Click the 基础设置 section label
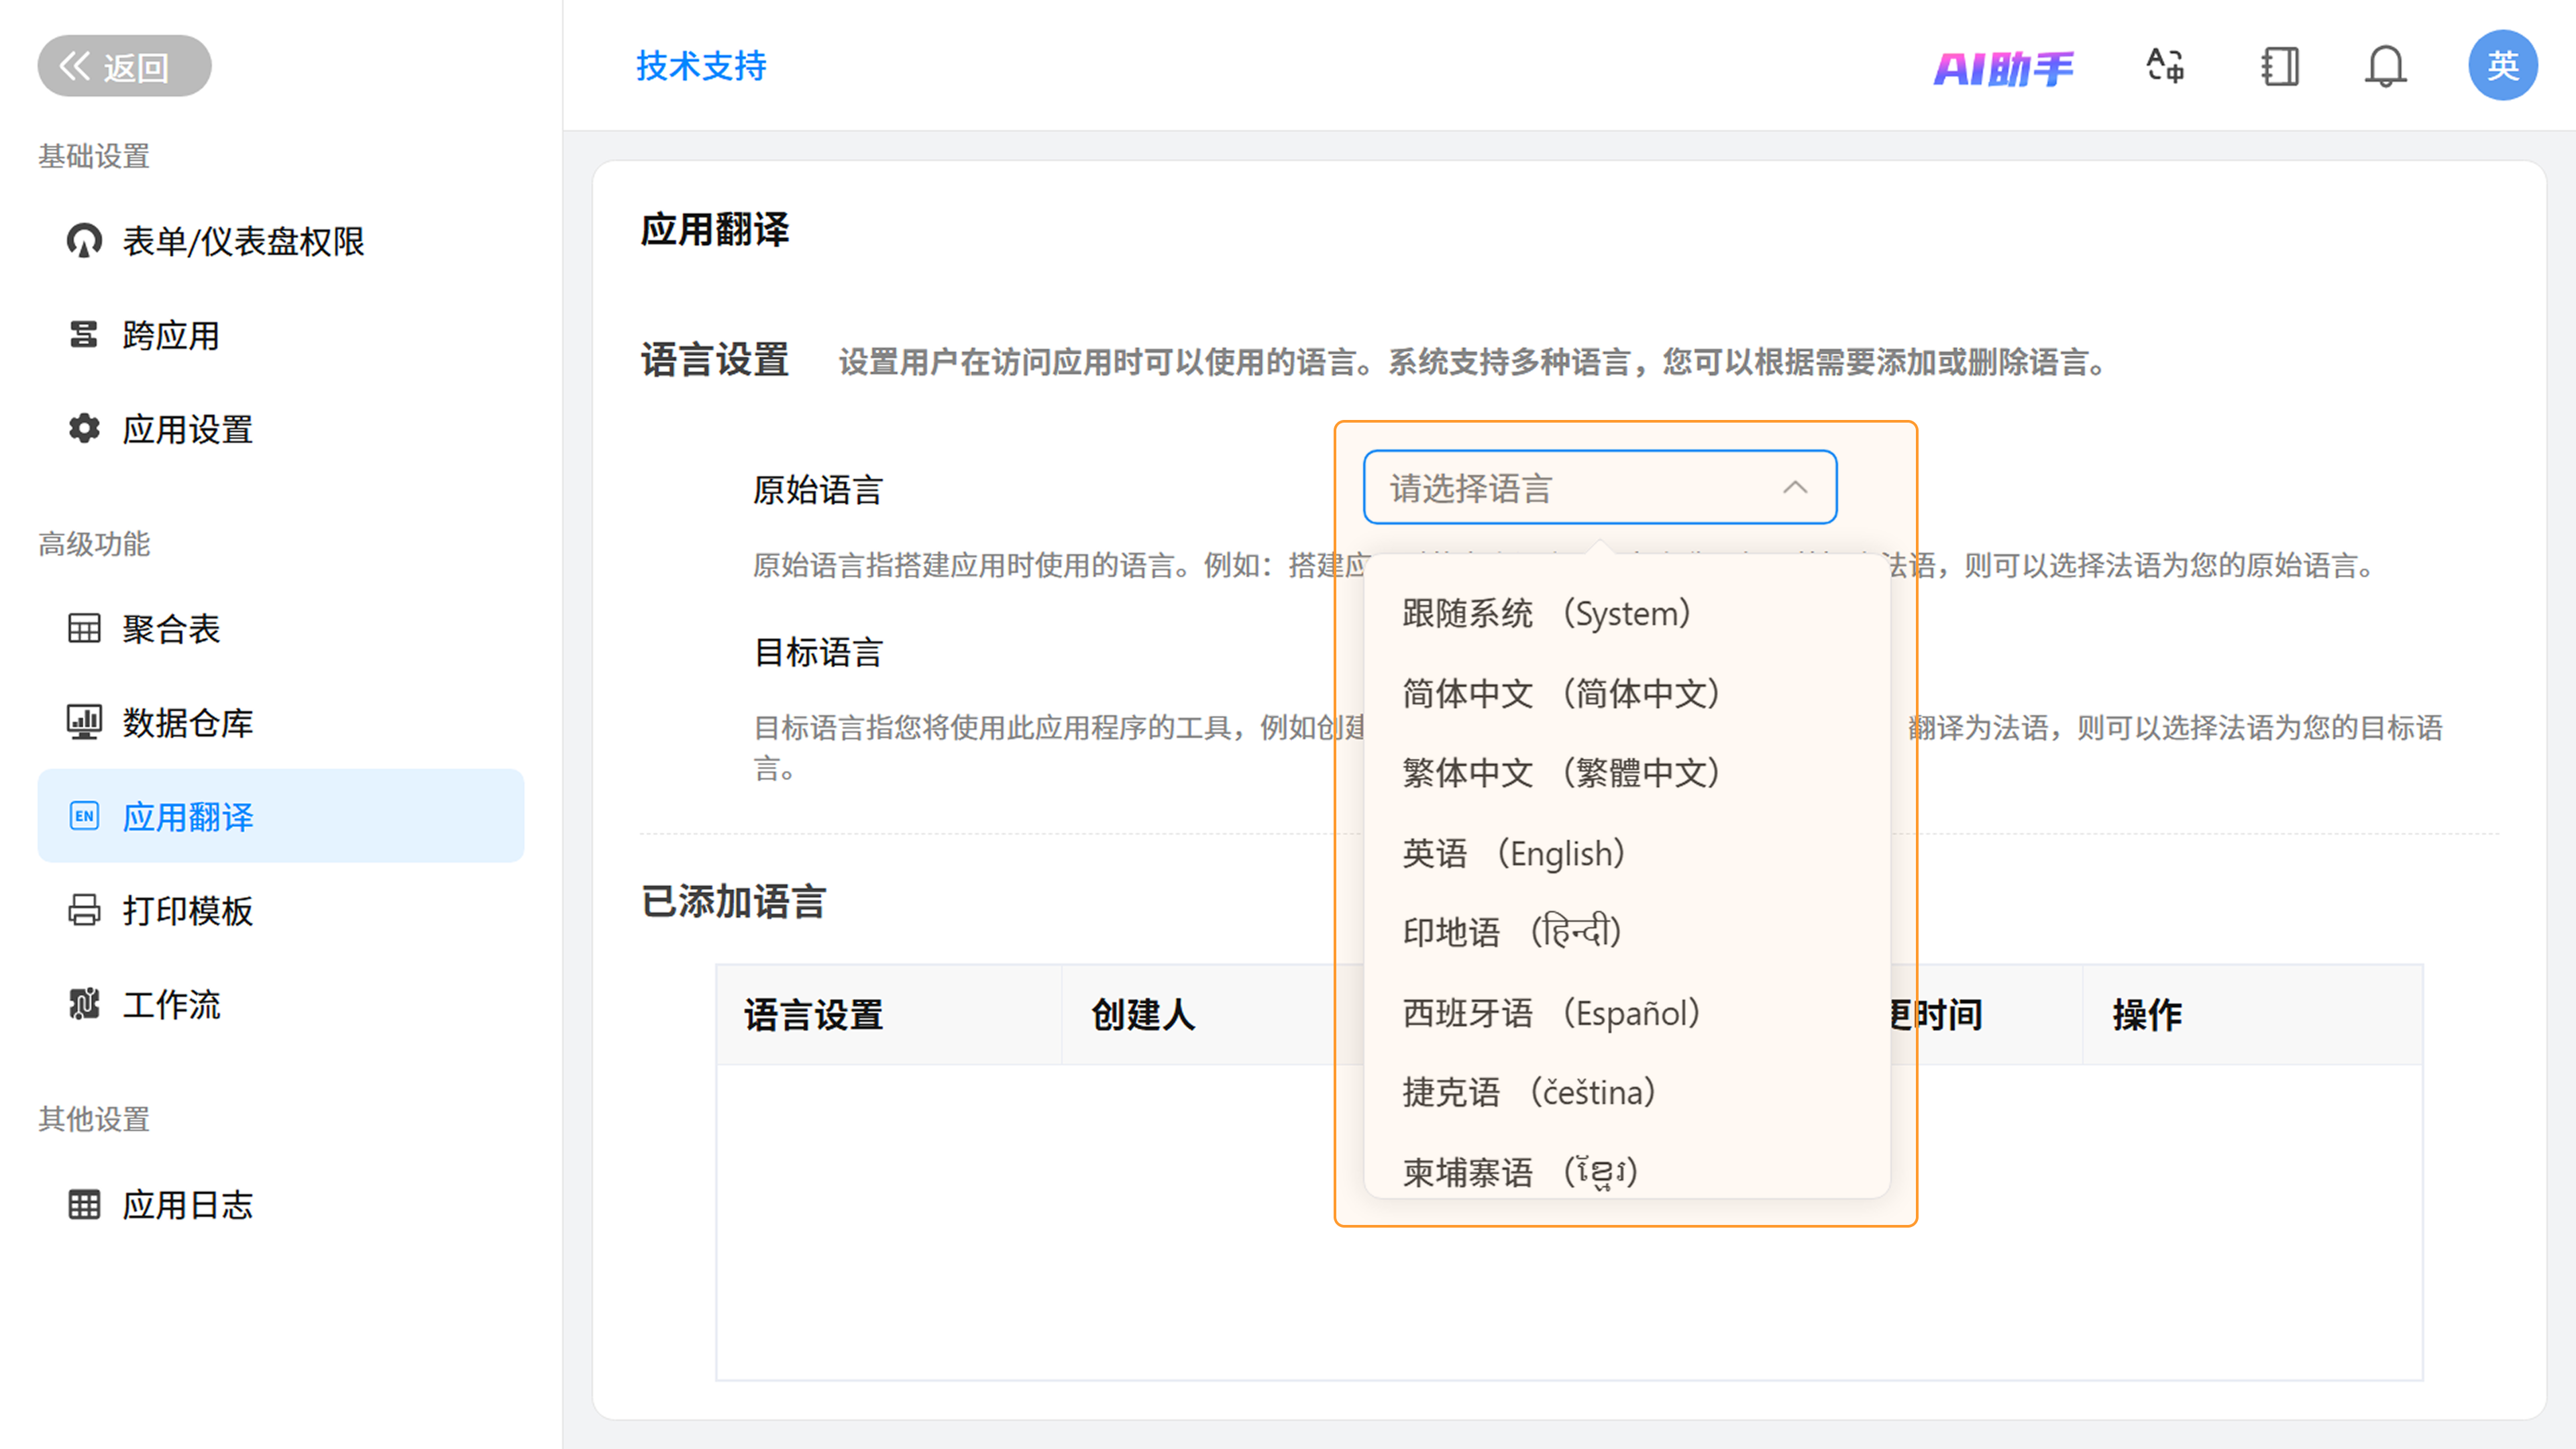The image size is (2576, 1449). [94, 156]
